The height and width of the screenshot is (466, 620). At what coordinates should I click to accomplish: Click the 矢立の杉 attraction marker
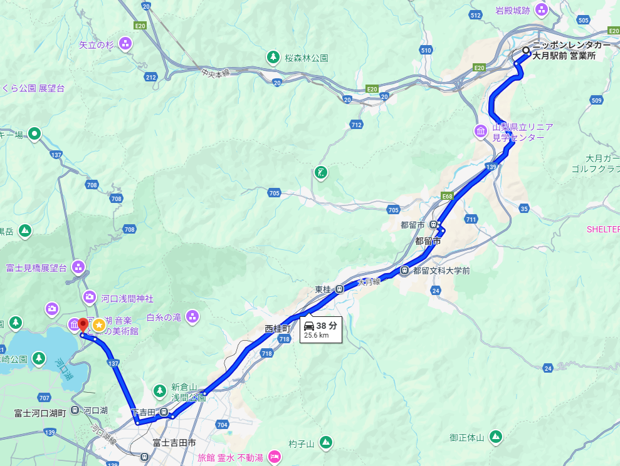[125, 43]
